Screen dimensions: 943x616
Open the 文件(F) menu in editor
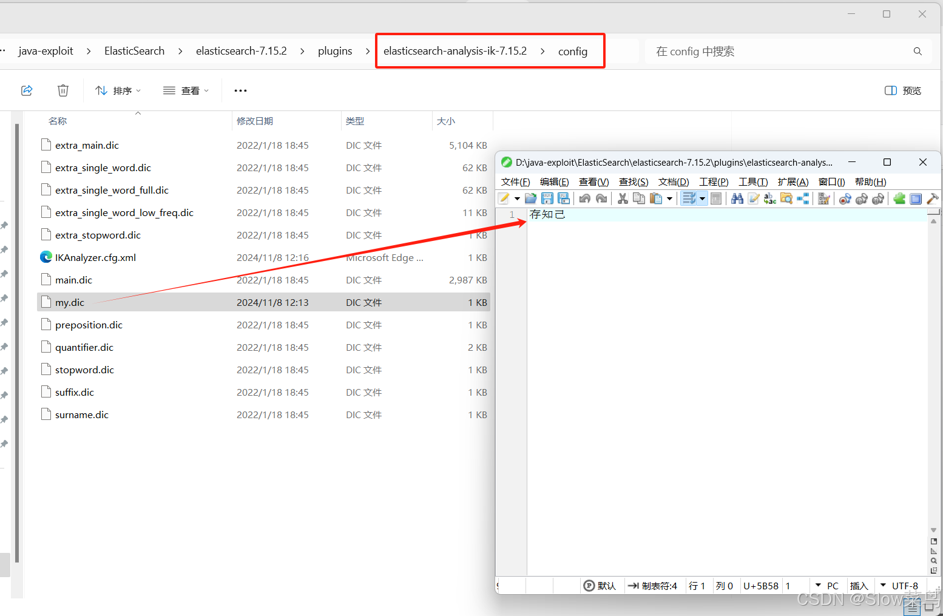click(x=516, y=181)
